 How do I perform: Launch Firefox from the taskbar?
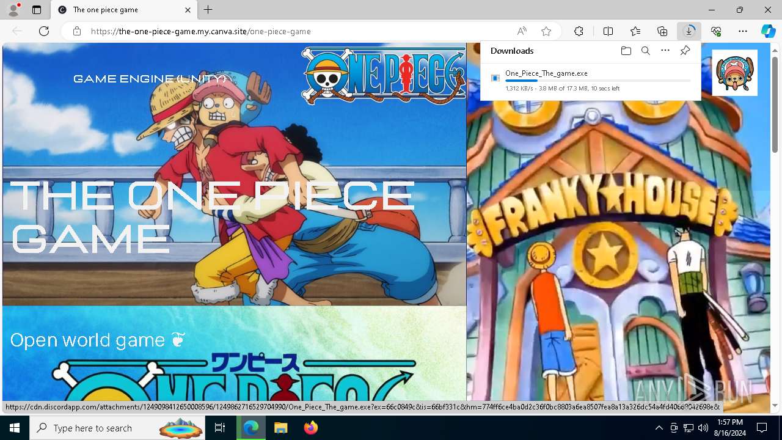pos(310,428)
